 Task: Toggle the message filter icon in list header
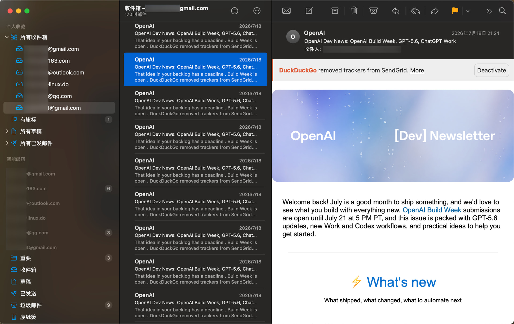[235, 11]
